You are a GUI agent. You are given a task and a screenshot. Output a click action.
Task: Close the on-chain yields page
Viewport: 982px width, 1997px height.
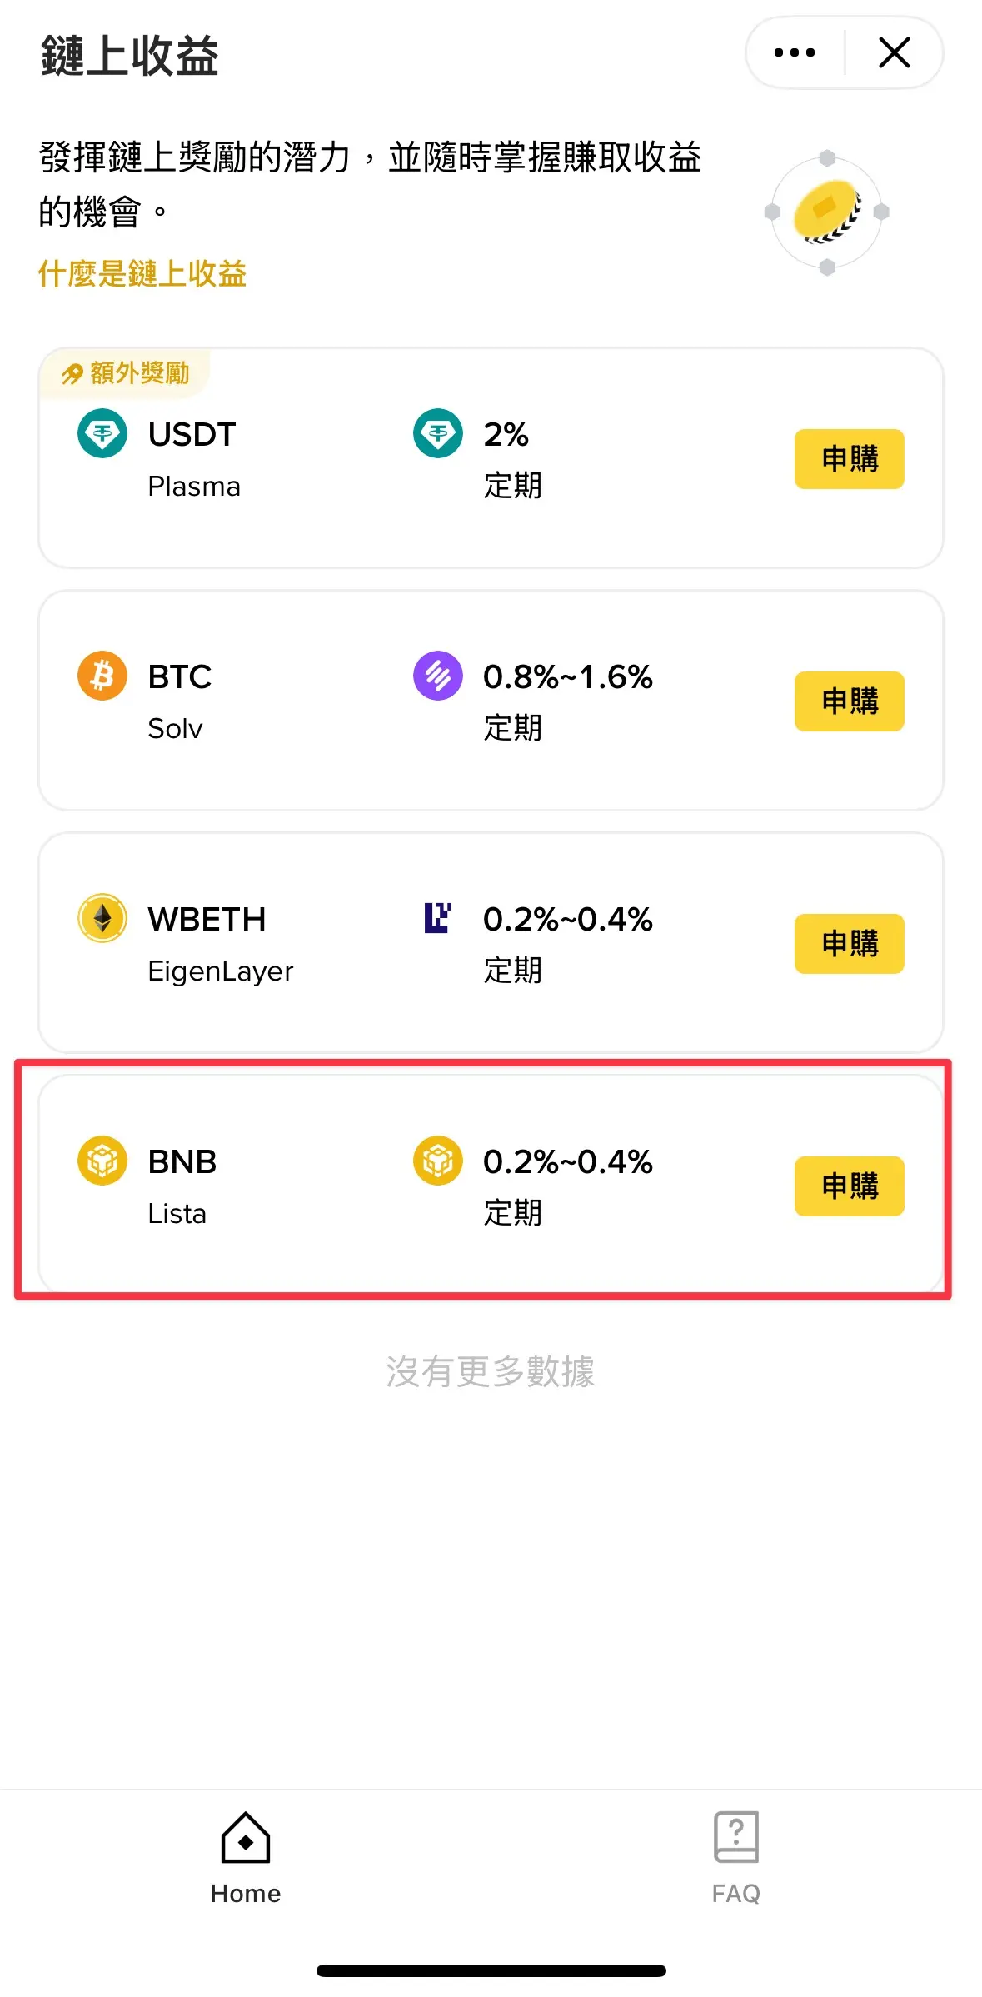click(895, 52)
